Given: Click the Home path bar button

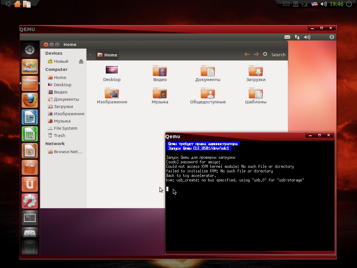Looking at the screenshot, I should [x=107, y=55].
